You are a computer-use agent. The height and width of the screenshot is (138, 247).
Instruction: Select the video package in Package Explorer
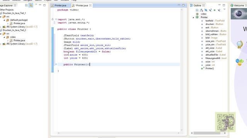(x=13, y=37)
